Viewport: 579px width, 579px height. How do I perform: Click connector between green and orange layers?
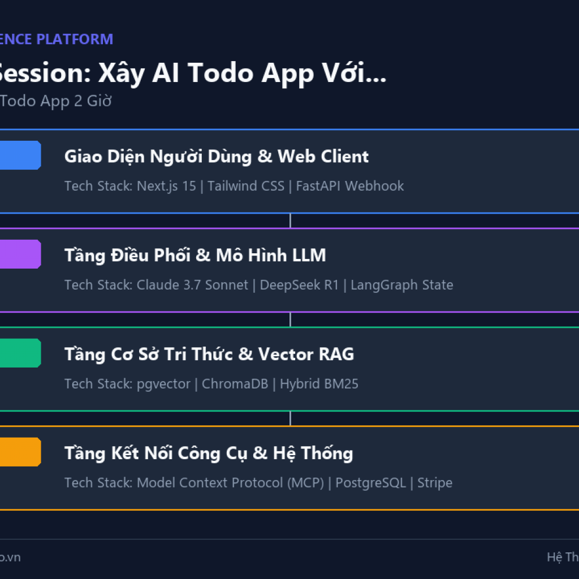pos(290,418)
